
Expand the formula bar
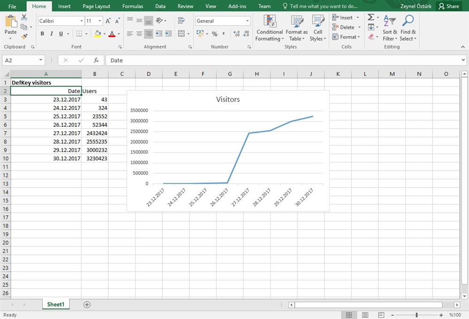click(x=463, y=60)
